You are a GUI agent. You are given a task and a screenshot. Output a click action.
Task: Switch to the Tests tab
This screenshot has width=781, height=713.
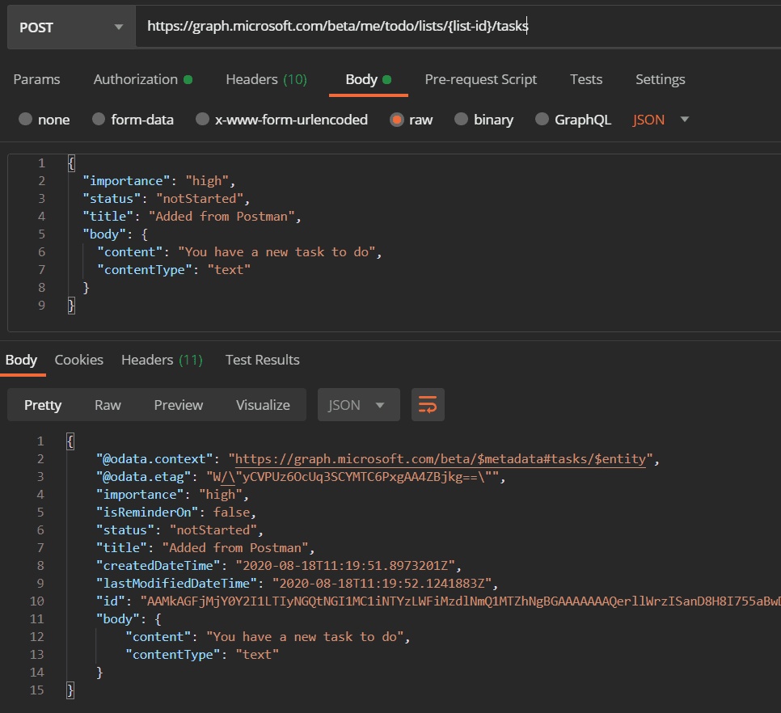tap(586, 80)
